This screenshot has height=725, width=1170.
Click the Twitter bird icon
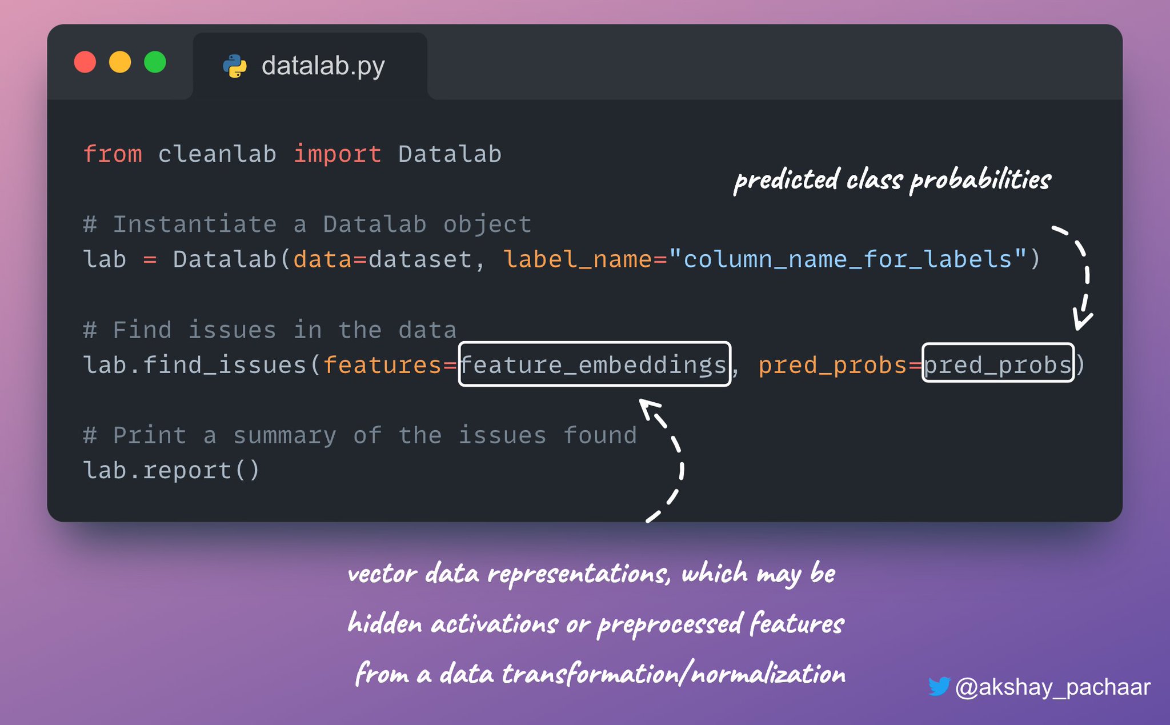(939, 686)
